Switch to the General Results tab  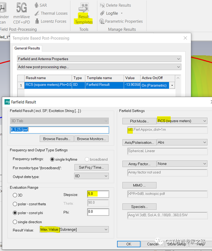point(27,48)
